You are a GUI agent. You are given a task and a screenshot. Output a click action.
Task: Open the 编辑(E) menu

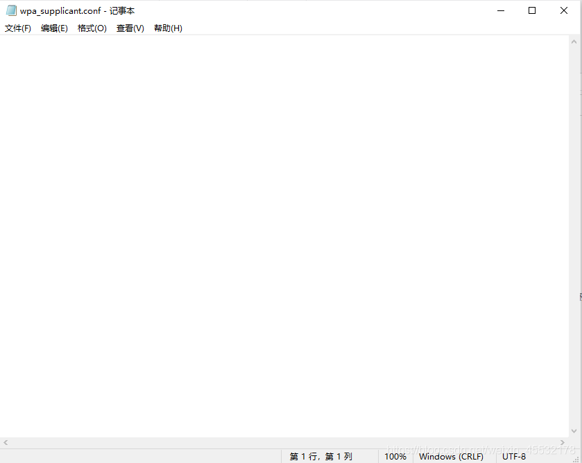point(54,28)
